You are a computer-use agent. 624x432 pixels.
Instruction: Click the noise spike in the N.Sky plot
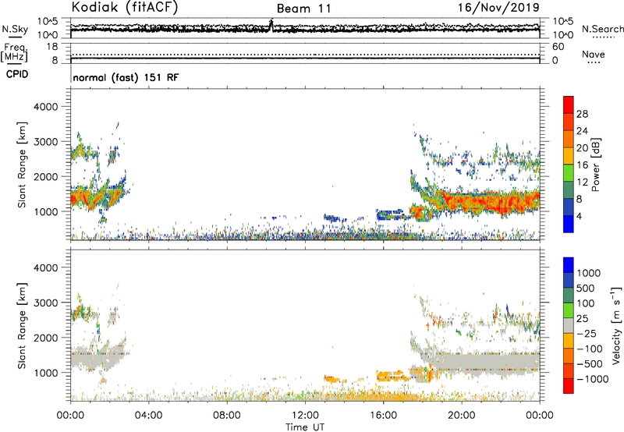tap(271, 25)
